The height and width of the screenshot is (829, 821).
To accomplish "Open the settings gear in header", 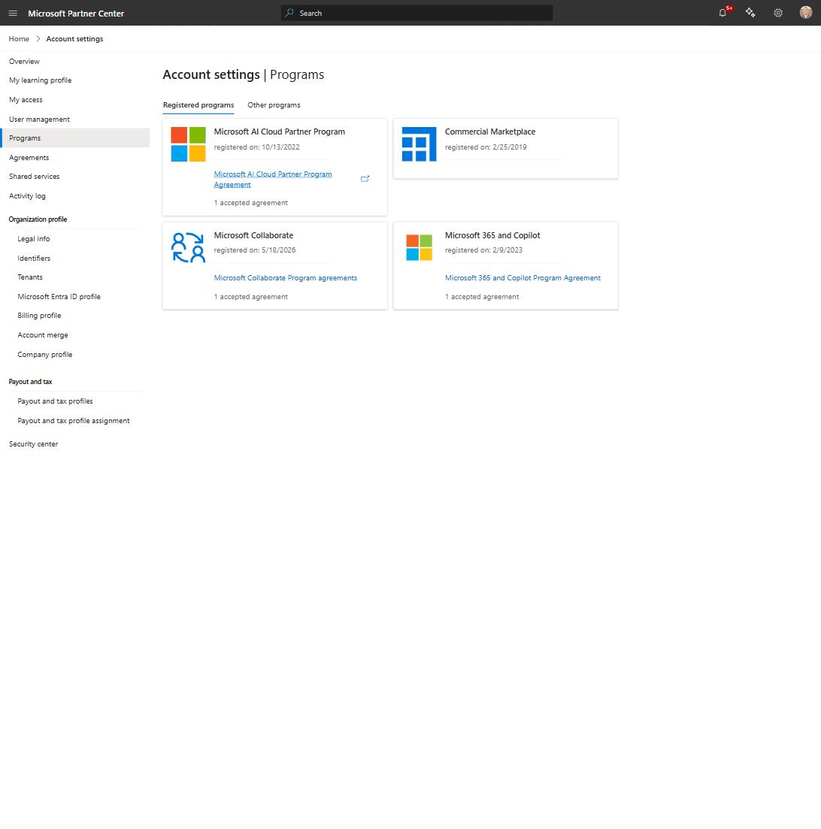I will 778,13.
